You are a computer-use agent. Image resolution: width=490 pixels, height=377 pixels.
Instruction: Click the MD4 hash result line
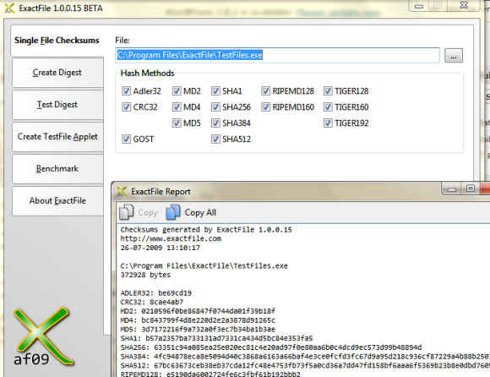198,320
